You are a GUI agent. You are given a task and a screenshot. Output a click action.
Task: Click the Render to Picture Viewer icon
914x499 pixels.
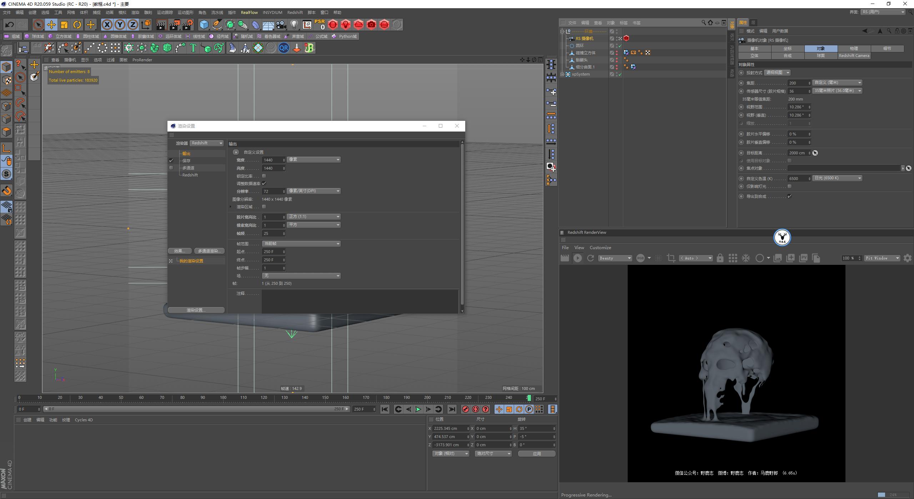coord(175,25)
